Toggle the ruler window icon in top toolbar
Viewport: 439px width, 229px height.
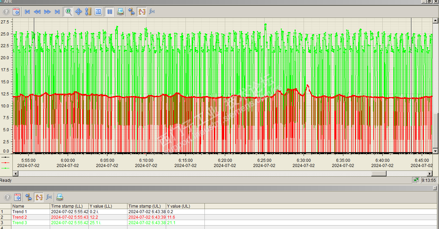pos(132,12)
